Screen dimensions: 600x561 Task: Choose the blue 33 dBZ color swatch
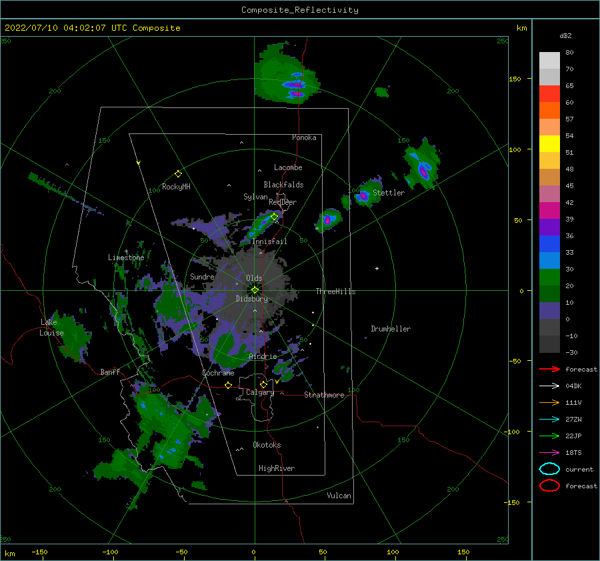pos(549,244)
